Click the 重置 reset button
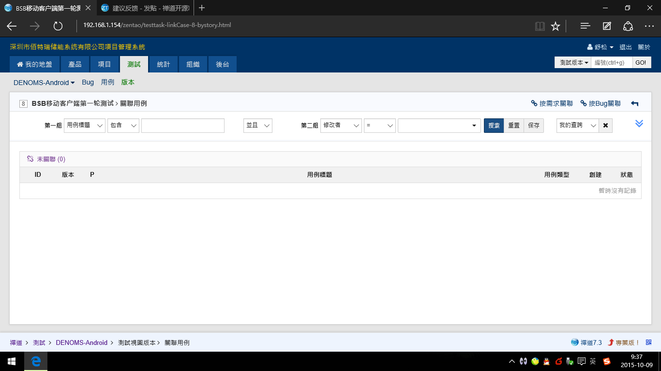The height and width of the screenshot is (371, 661). coord(514,126)
